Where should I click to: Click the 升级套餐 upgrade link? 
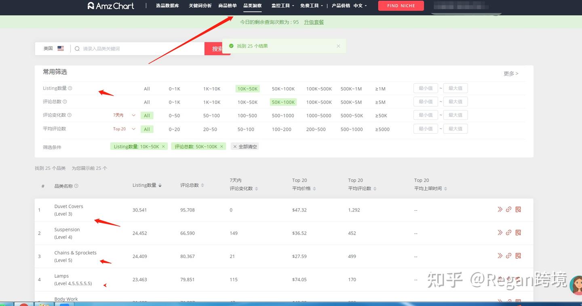pos(314,22)
